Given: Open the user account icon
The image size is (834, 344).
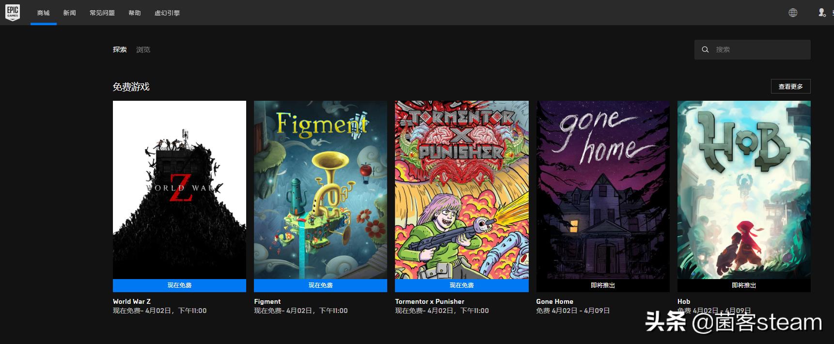Looking at the screenshot, I should [x=822, y=13].
